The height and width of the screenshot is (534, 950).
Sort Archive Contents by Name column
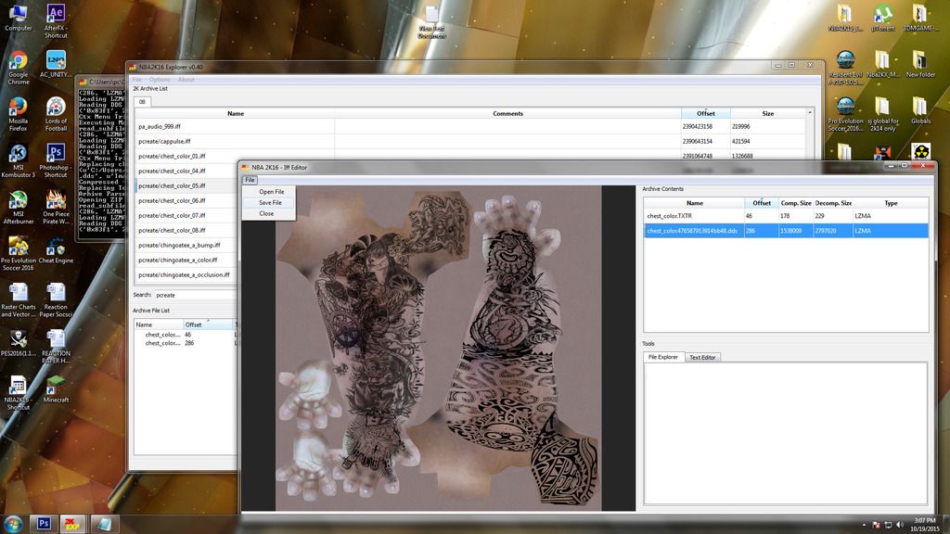click(x=694, y=203)
